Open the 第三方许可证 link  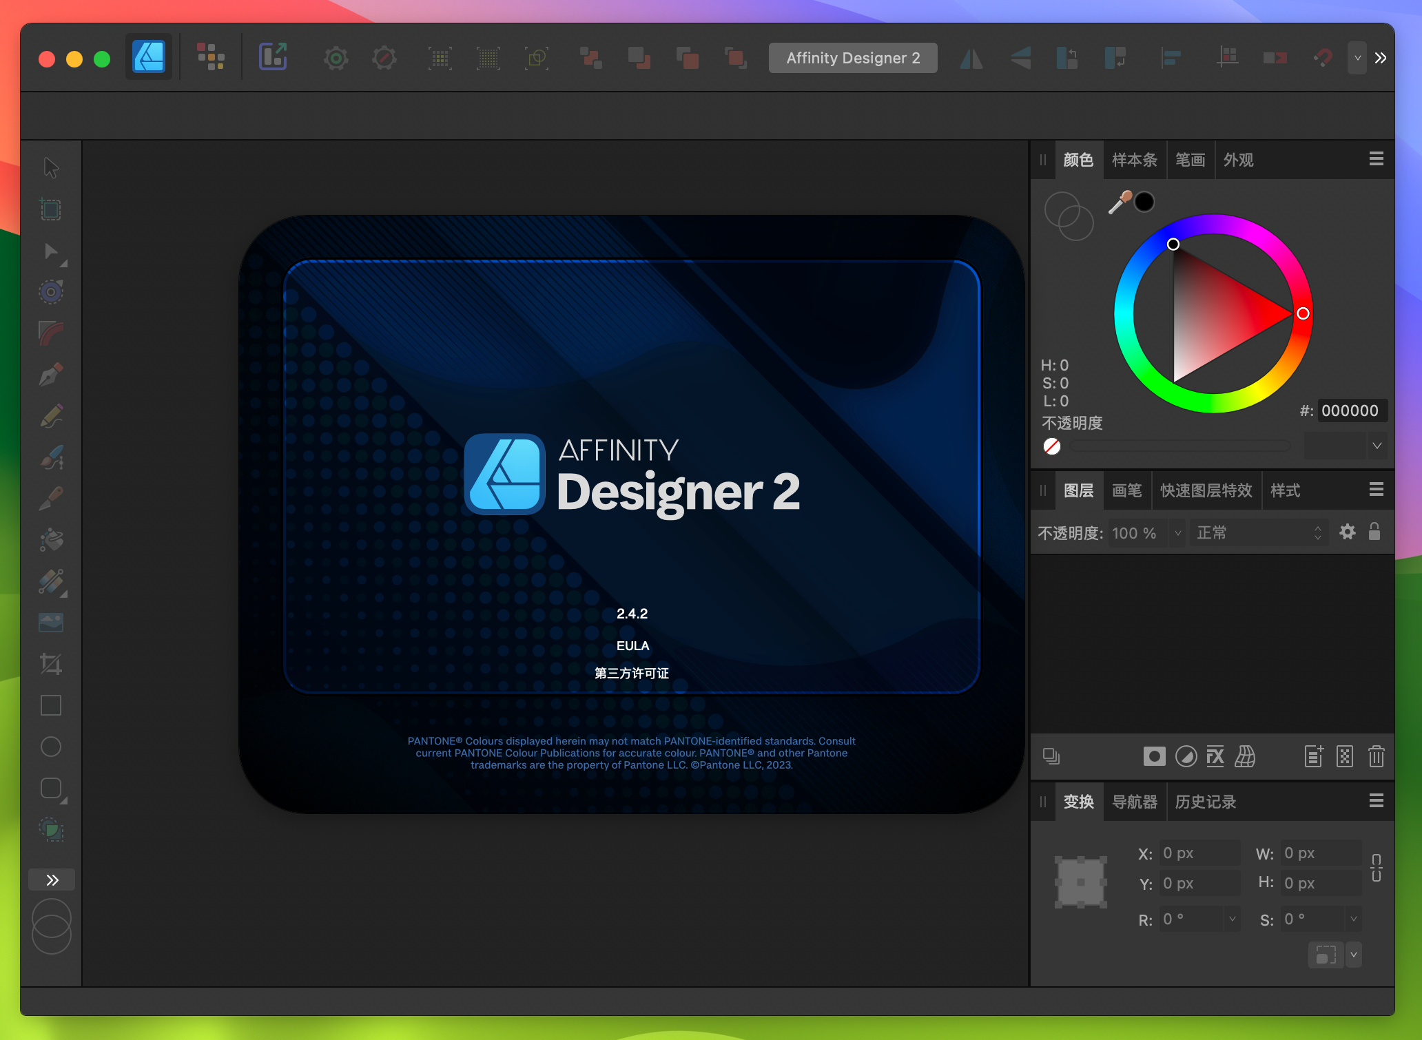pyautogui.click(x=632, y=673)
